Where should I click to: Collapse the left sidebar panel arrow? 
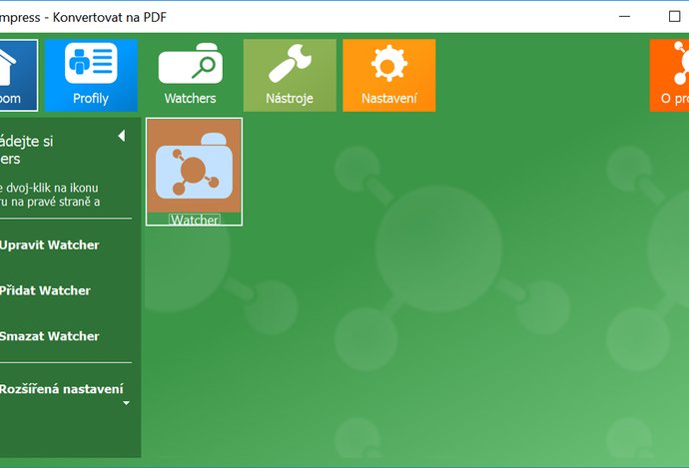[121, 136]
